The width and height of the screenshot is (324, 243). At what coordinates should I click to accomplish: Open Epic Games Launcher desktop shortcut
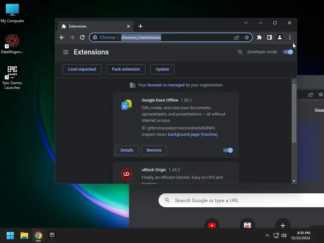pos(12,77)
